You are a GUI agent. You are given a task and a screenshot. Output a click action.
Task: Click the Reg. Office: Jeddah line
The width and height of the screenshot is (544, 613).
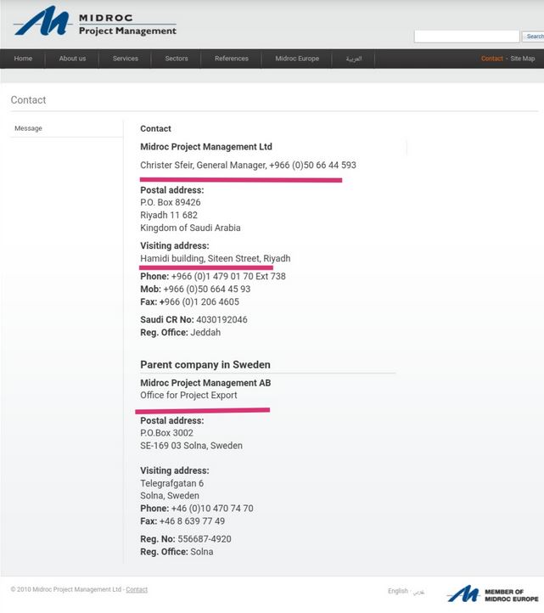tap(181, 333)
